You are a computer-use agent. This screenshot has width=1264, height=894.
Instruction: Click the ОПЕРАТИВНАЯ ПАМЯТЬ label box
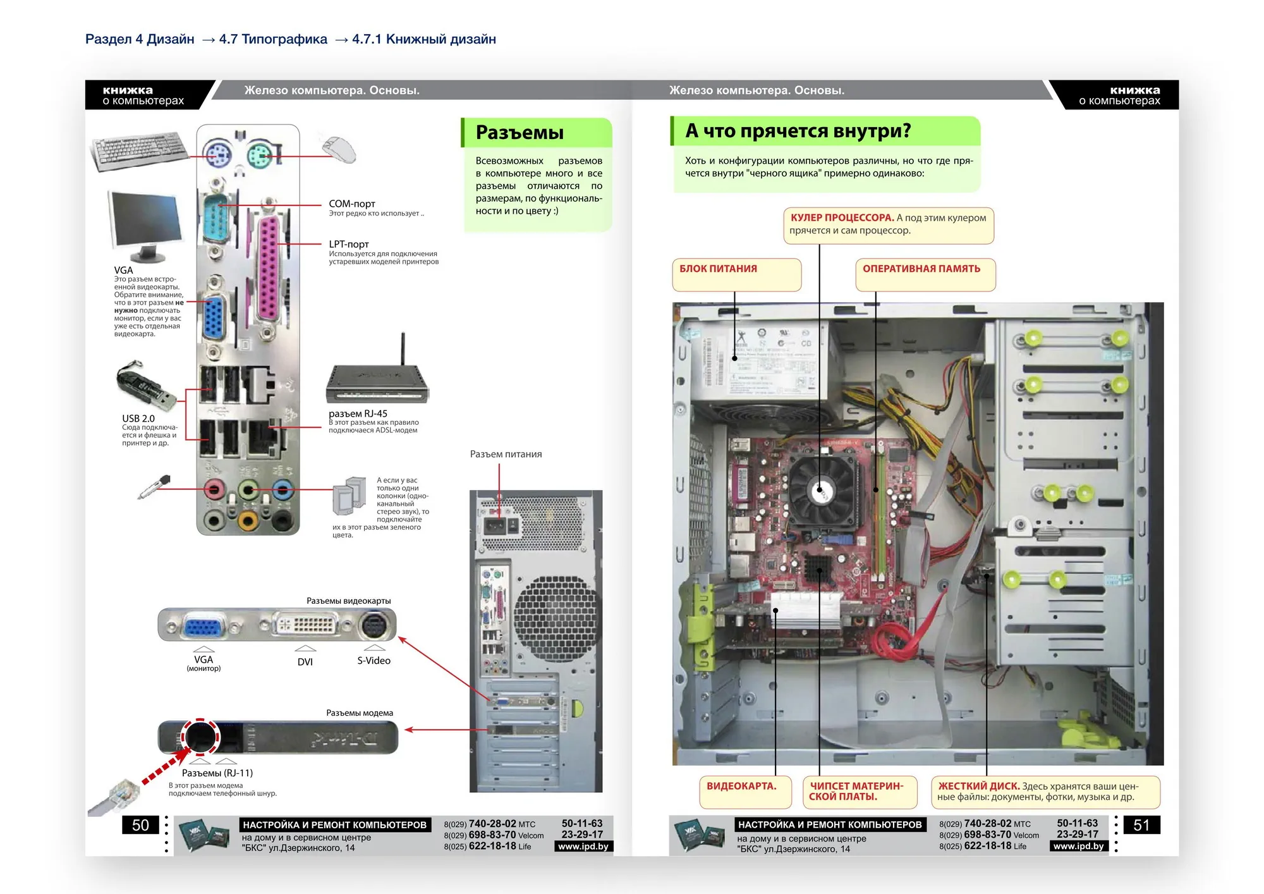point(925,274)
